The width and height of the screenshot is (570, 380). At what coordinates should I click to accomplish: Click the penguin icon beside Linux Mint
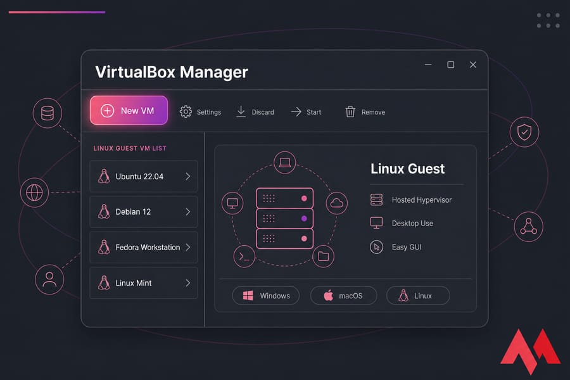tap(104, 282)
